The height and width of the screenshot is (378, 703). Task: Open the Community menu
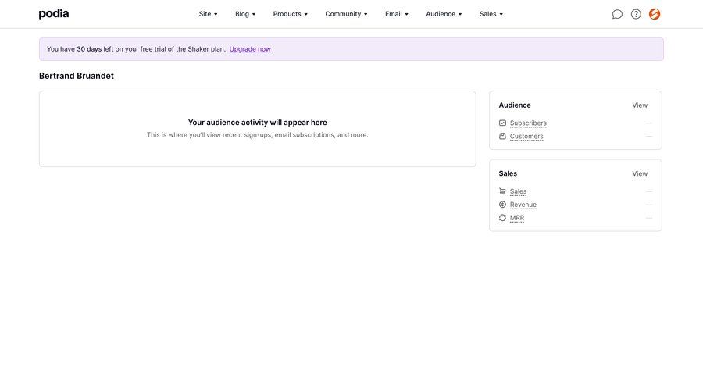click(x=346, y=14)
